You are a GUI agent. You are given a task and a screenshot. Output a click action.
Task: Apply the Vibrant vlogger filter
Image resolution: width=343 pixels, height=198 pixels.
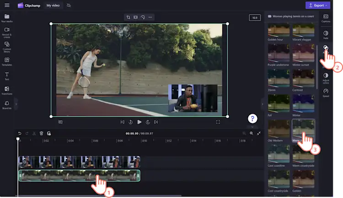click(303, 32)
